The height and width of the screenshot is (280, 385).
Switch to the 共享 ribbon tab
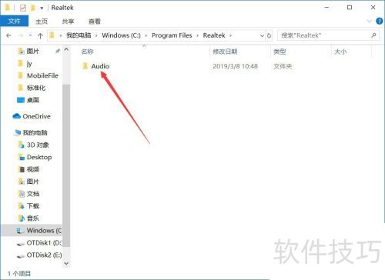pyautogui.click(x=68, y=22)
